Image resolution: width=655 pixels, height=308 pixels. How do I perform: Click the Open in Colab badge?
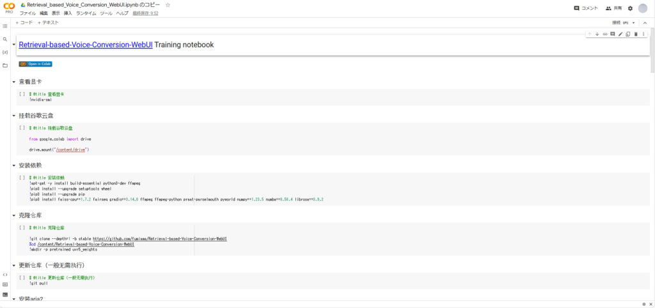(36, 64)
